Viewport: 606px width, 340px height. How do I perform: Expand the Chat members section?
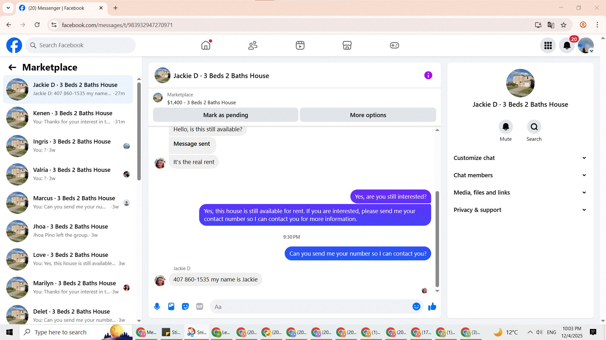click(520, 175)
